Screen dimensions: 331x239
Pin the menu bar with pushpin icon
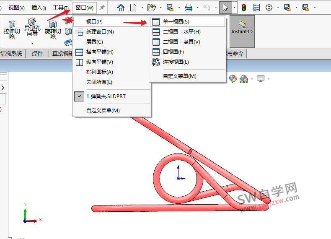pyautogui.click(x=102, y=8)
